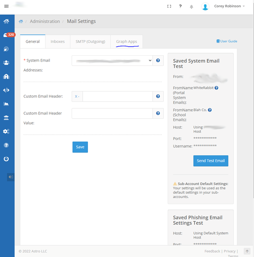This screenshot has height=257, width=254.
Task: Click the bank building icon in the sidebar
Action: (6, 118)
